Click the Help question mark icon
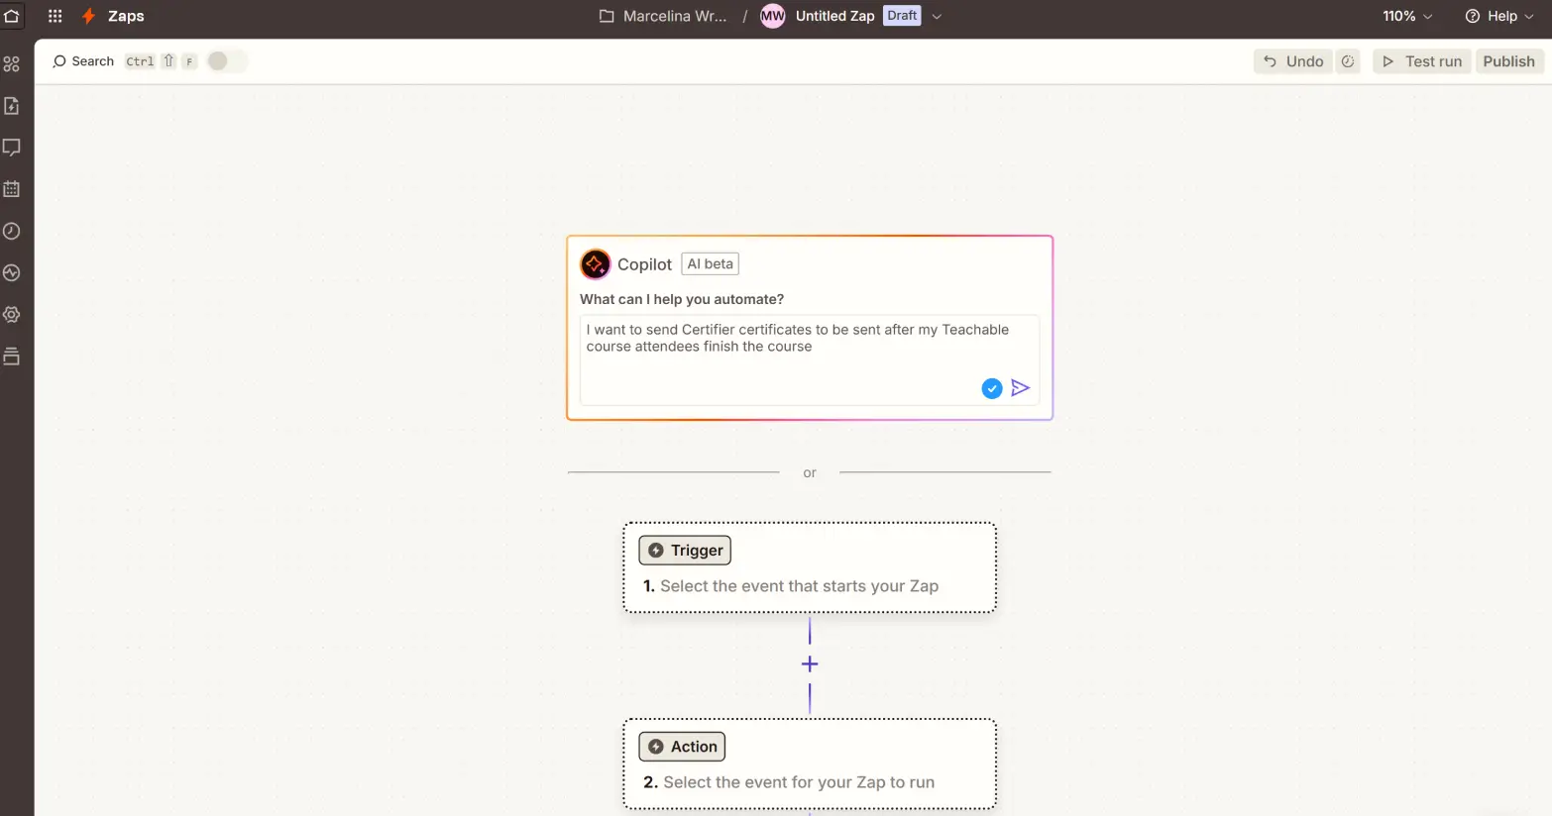The image size is (1552, 816). click(1473, 16)
